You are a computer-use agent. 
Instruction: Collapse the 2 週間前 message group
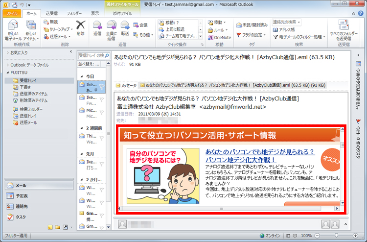tap(82, 128)
